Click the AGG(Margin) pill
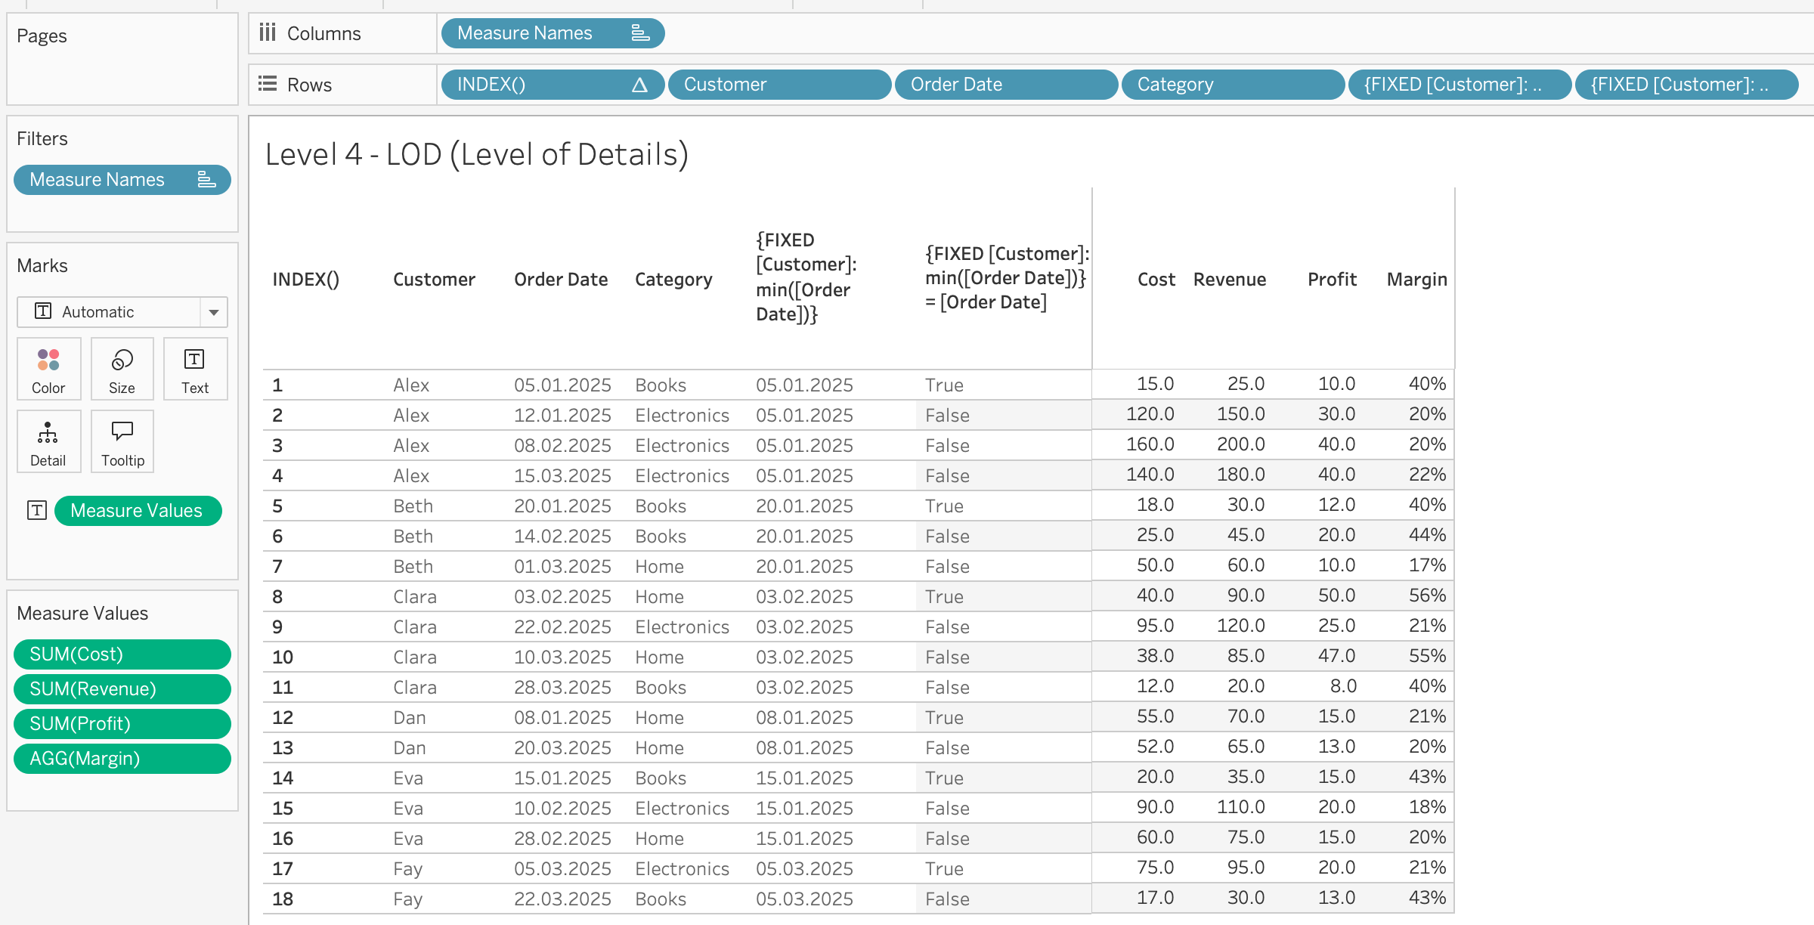This screenshot has height=925, width=1814. [122, 759]
